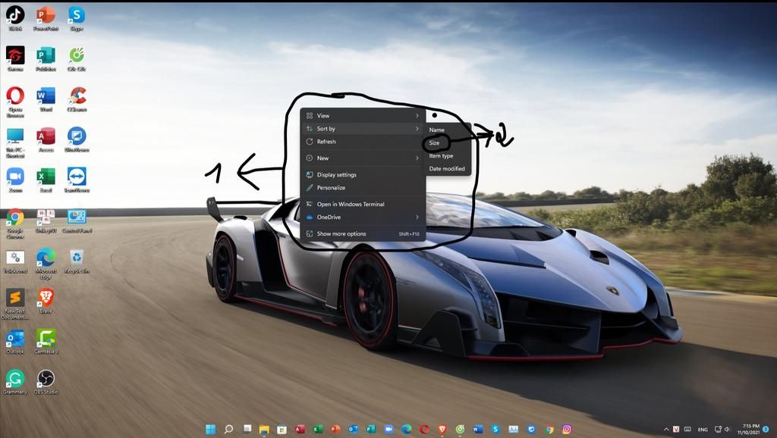Select the Cốc Cốc browser desktop icon
777x438 pixels.
point(77,58)
